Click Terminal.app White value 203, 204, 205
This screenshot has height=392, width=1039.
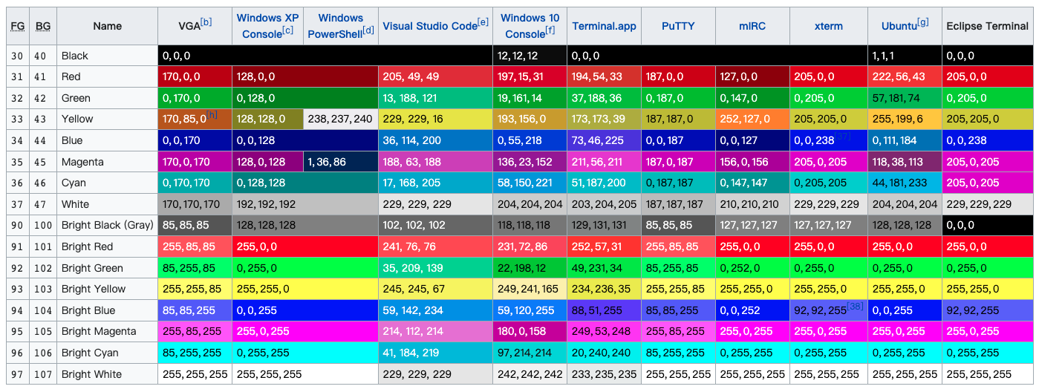(x=605, y=204)
